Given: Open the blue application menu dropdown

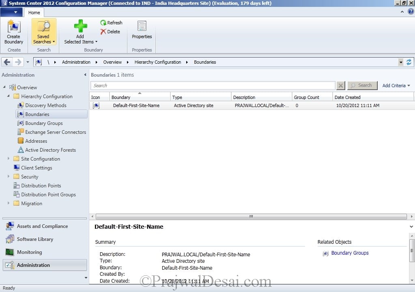Looking at the screenshot, I should tap(11, 12).
